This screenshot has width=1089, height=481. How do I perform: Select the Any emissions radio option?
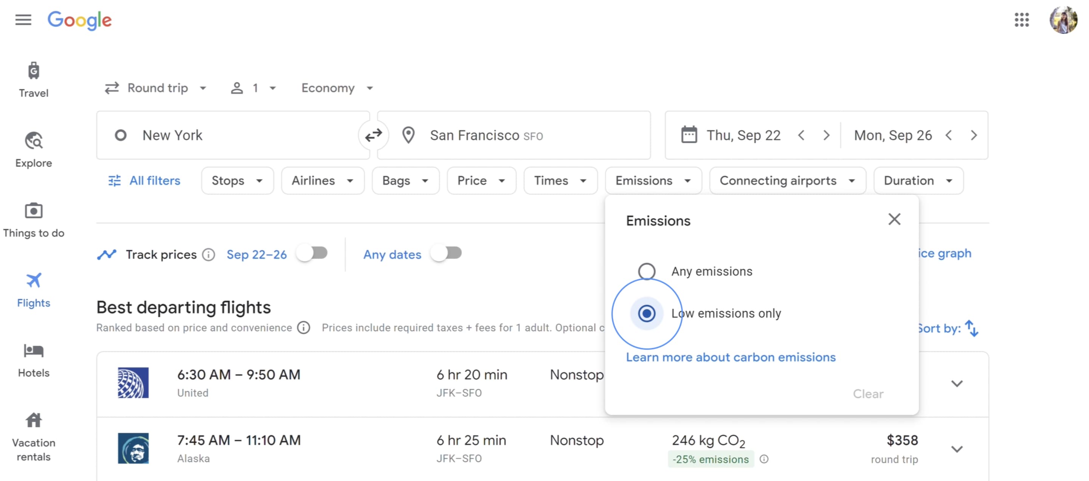coord(646,271)
